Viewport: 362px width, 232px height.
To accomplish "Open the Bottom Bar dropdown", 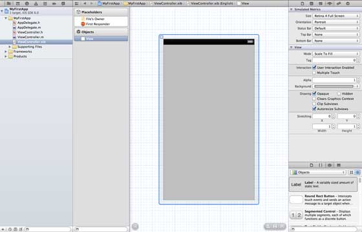I will (x=336, y=41).
